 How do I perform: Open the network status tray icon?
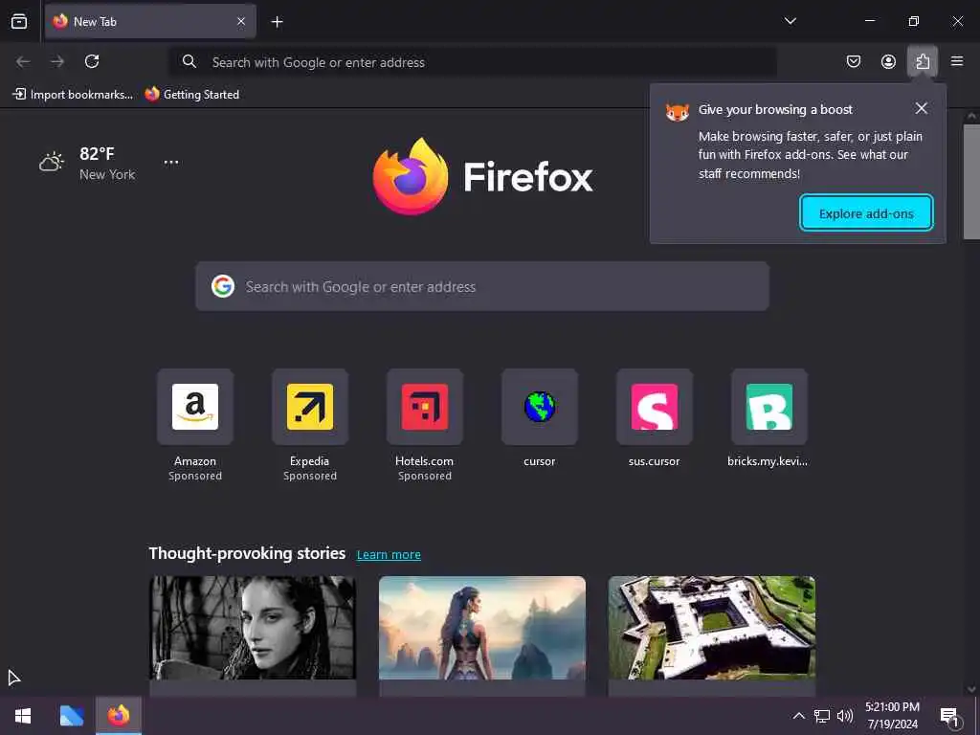[822, 716]
